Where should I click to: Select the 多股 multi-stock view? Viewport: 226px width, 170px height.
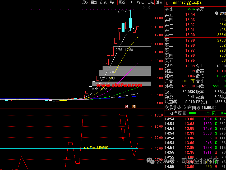104,2
